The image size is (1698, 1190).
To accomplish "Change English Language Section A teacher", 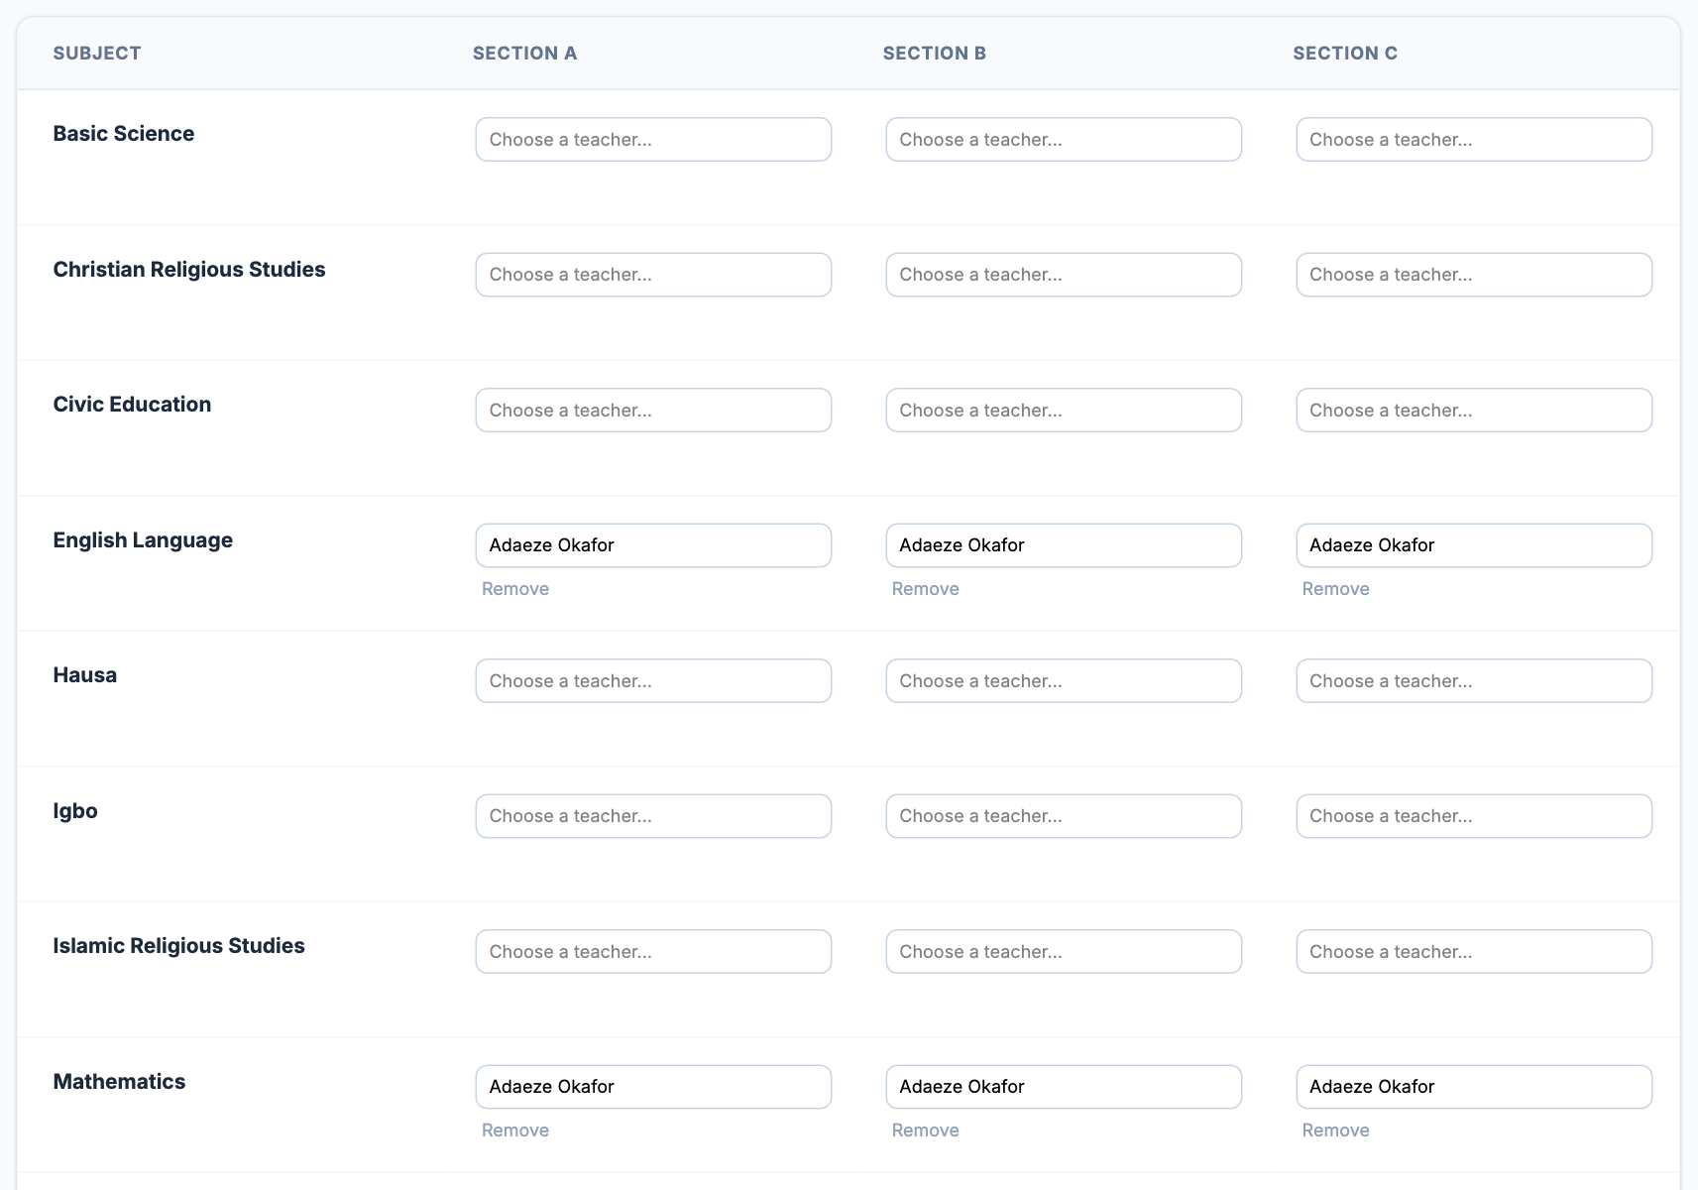I will click(653, 545).
